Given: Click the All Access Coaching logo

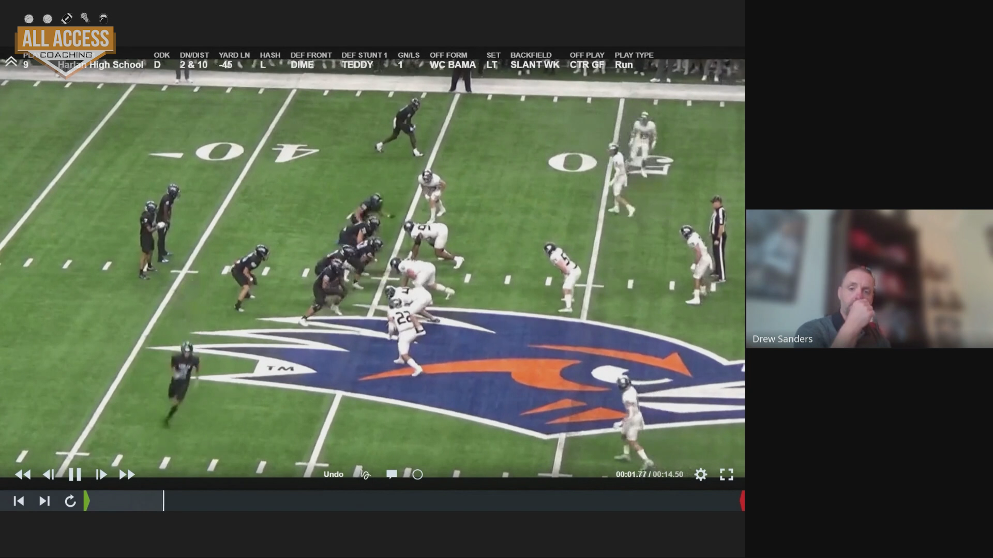Looking at the screenshot, I should pos(65,45).
